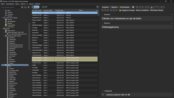Open the Visualización menu
The image size is (174, 98).
10,4
